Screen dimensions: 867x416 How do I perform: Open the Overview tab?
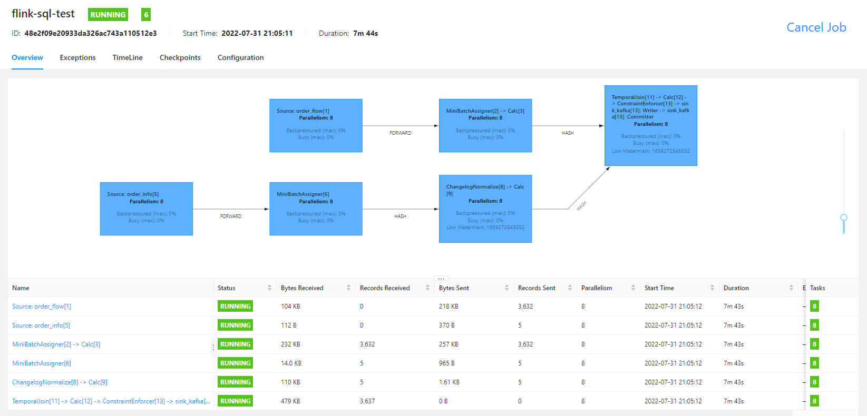coord(27,57)
